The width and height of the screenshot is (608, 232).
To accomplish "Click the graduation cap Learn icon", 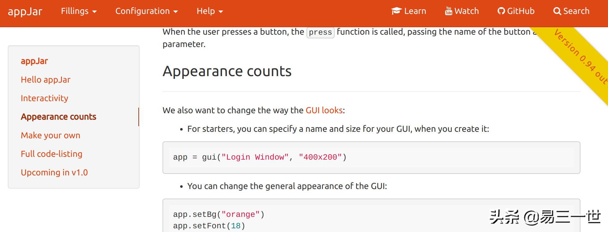I will 396,11.
